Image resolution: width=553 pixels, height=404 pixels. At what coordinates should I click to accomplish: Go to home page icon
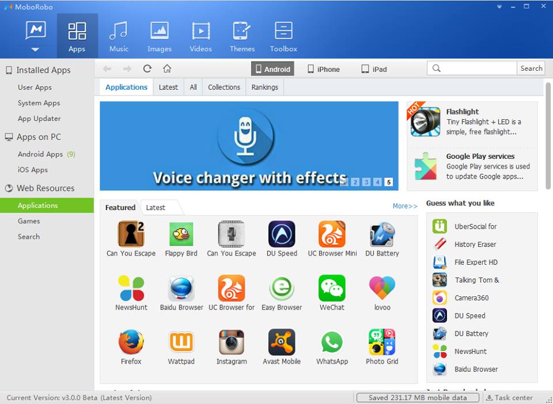pyautogui.click(x=167, y=68)
